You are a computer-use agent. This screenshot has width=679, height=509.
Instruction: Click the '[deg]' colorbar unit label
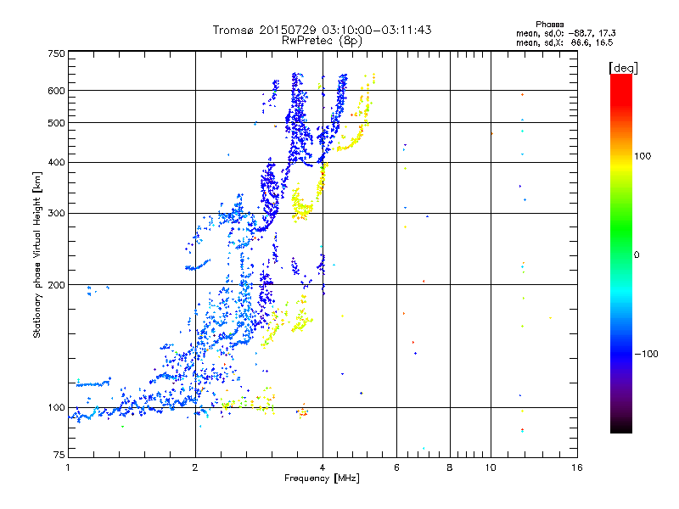click(x=623, y=69)
